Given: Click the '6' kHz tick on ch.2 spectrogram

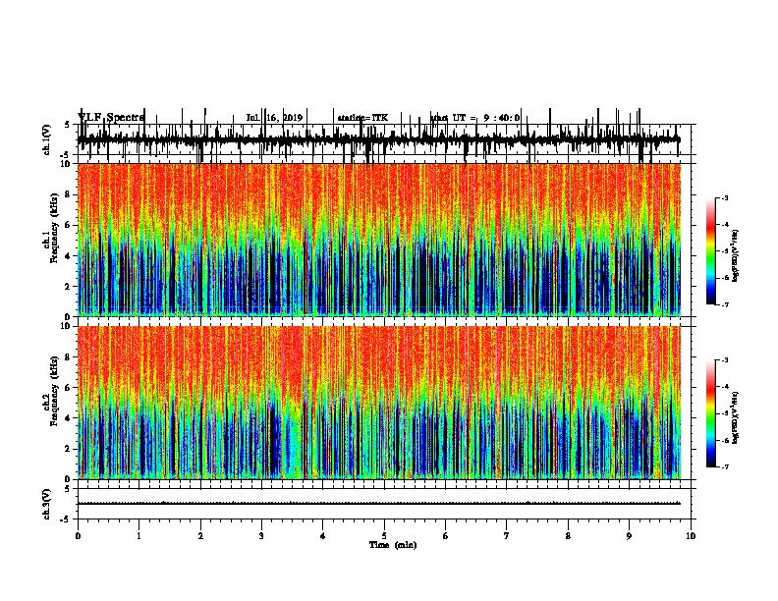Looking at the screenshot, I should [x=68, y=387].
